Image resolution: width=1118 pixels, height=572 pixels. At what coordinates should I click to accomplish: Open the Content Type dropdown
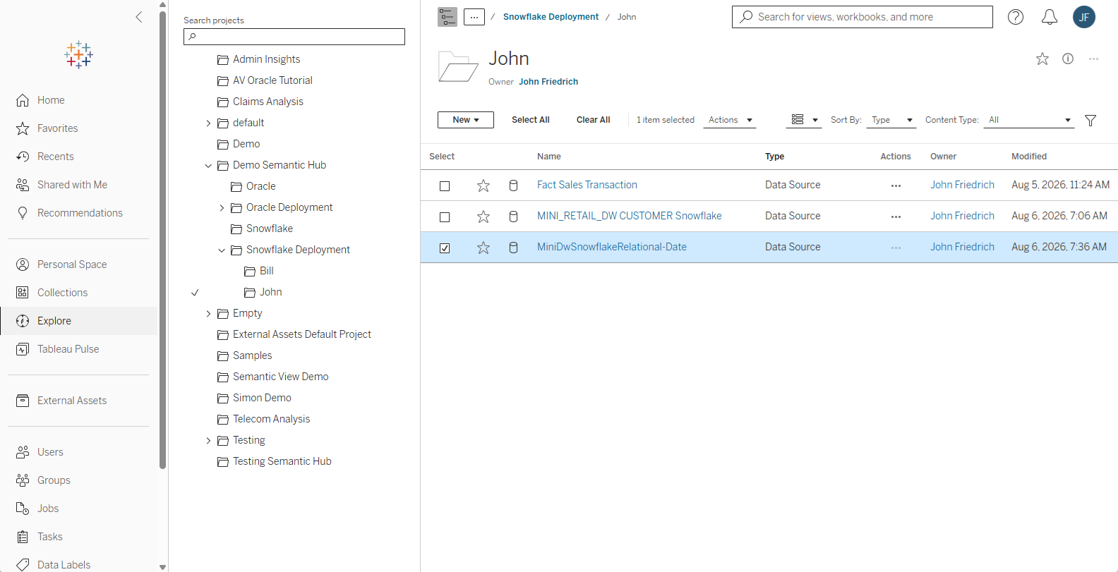1030,121
